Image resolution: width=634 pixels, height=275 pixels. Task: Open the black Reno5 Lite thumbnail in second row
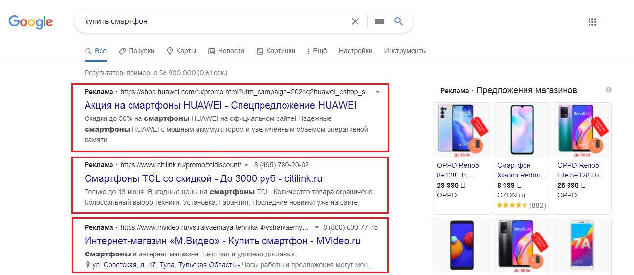pos(522,246)
